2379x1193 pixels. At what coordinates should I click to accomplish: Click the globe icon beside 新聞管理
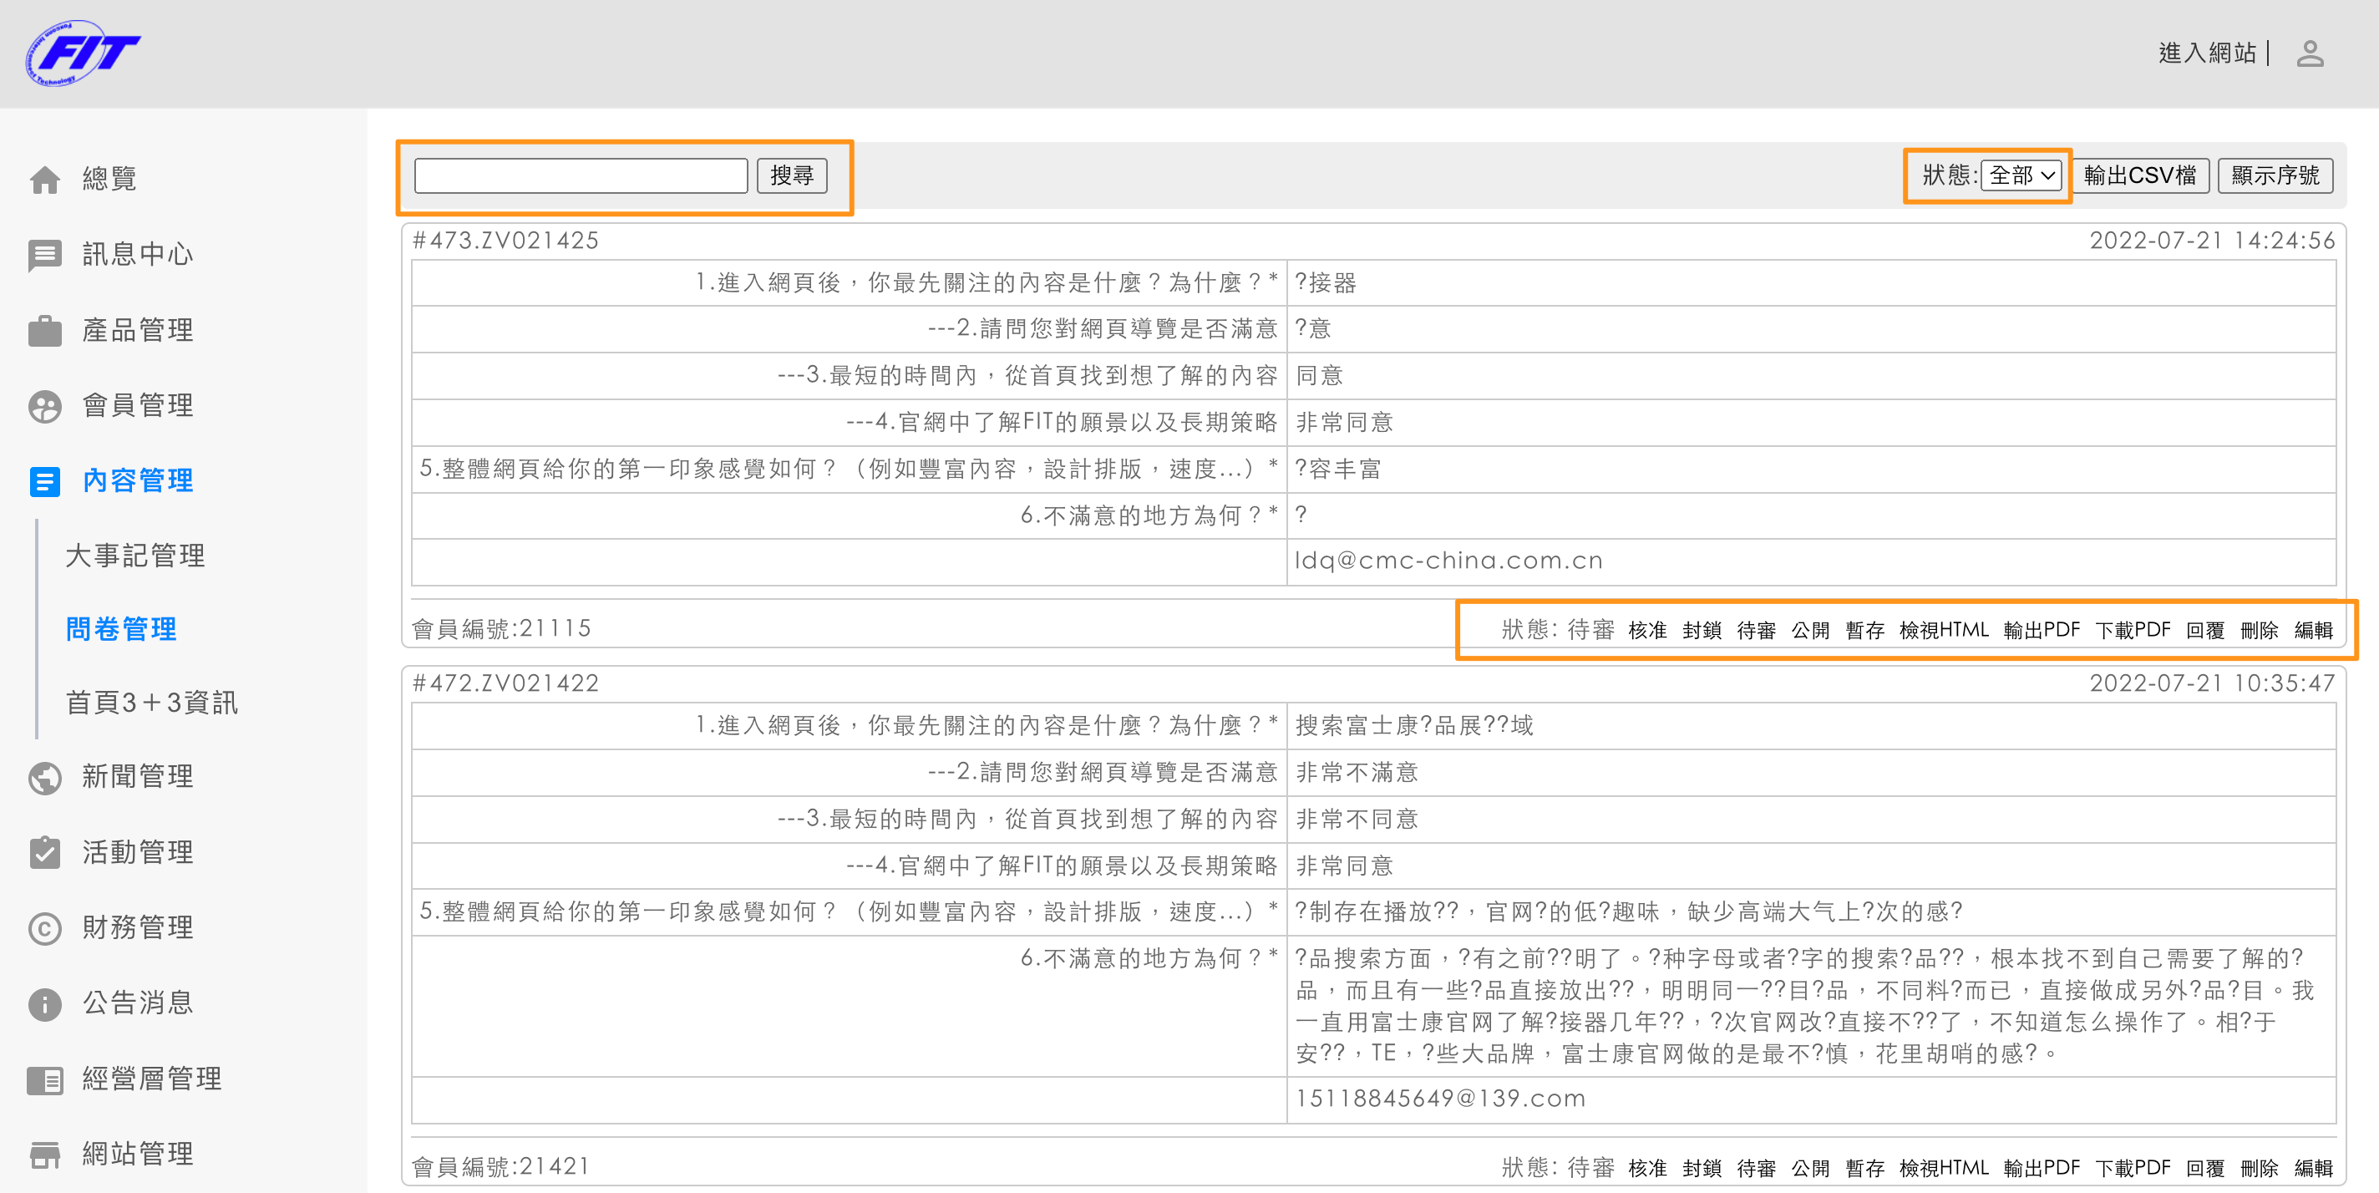click(x=44, y=778)
